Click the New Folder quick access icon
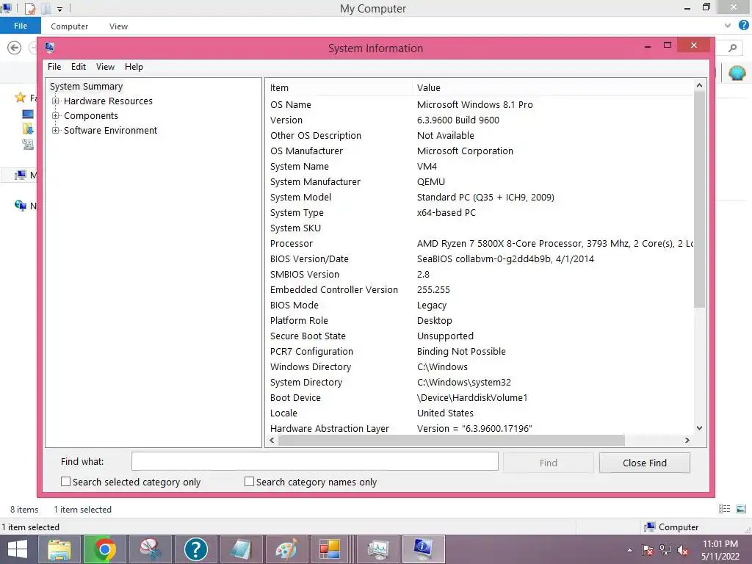Screen dimensions: 752x564 click(x=46, y=8)
